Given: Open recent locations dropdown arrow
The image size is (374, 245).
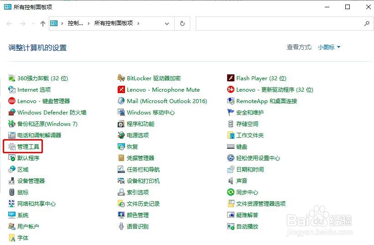Looking at the screenshot, I should (33, 23).
